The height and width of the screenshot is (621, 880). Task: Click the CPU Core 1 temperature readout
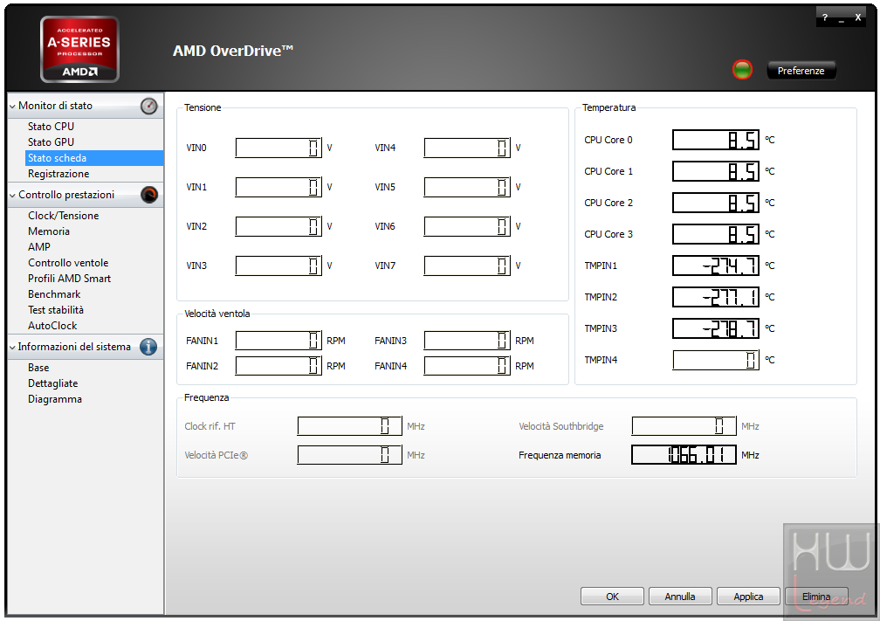716,171
